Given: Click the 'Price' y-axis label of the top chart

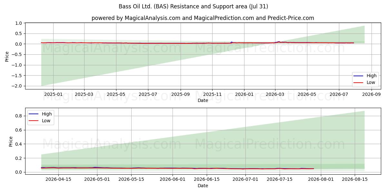Looking at the screenshot, I should click(x=7, y=56).
